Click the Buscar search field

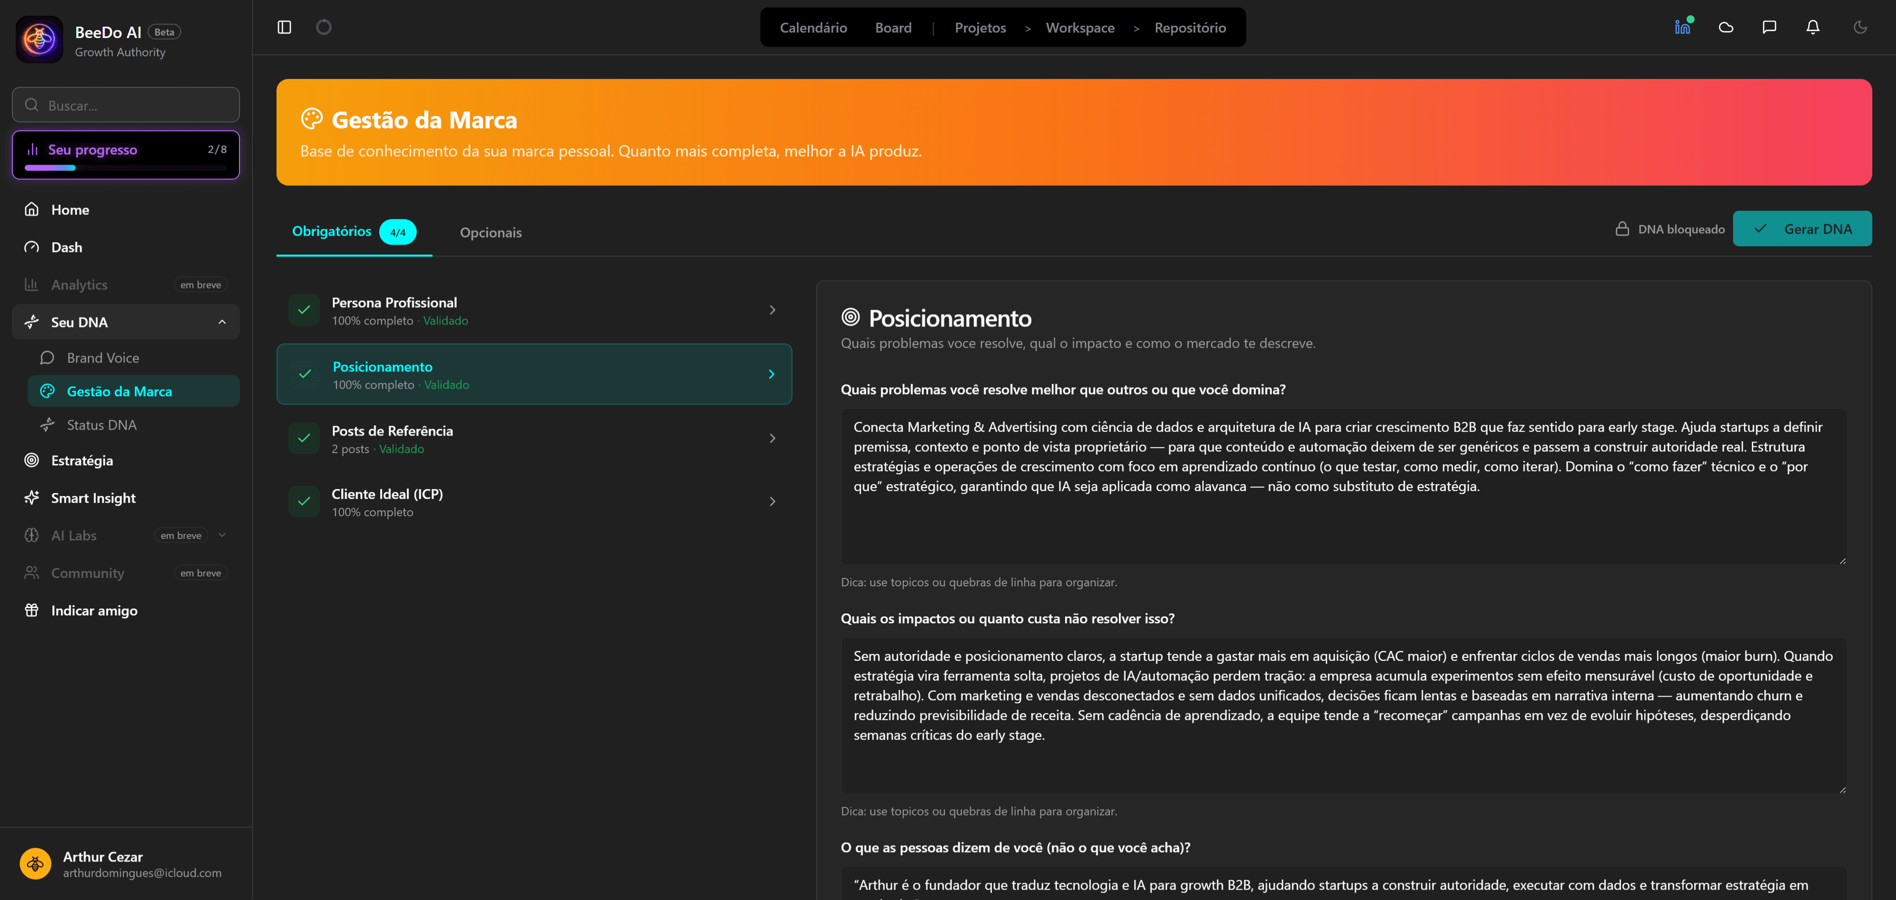tap(126, 105)
